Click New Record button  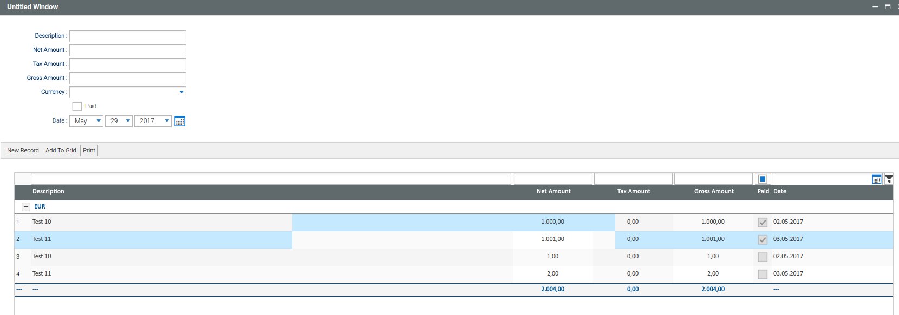point(23,151)
